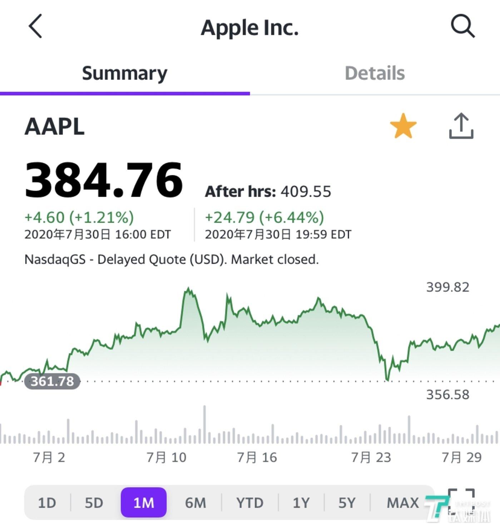Show year-to-date YTD chart
The height and width of the screenshot is (532, 500).
tap(249, 503)
